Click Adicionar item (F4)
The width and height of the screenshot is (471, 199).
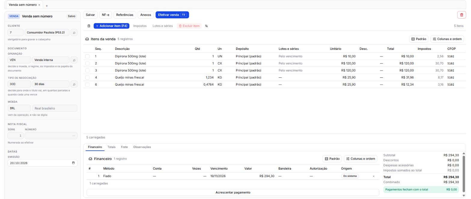click(x=111, y=26)
